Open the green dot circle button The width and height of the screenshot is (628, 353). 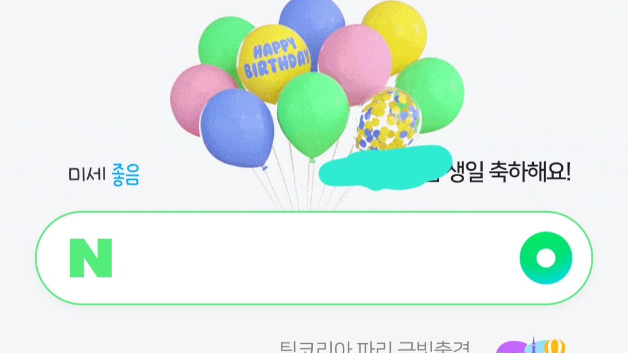pos(545,258)
